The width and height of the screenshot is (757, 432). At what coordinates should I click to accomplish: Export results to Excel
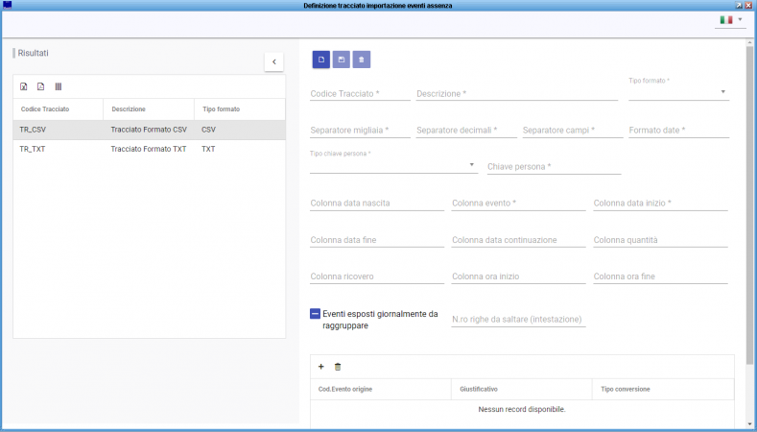[x=24, y=86]
